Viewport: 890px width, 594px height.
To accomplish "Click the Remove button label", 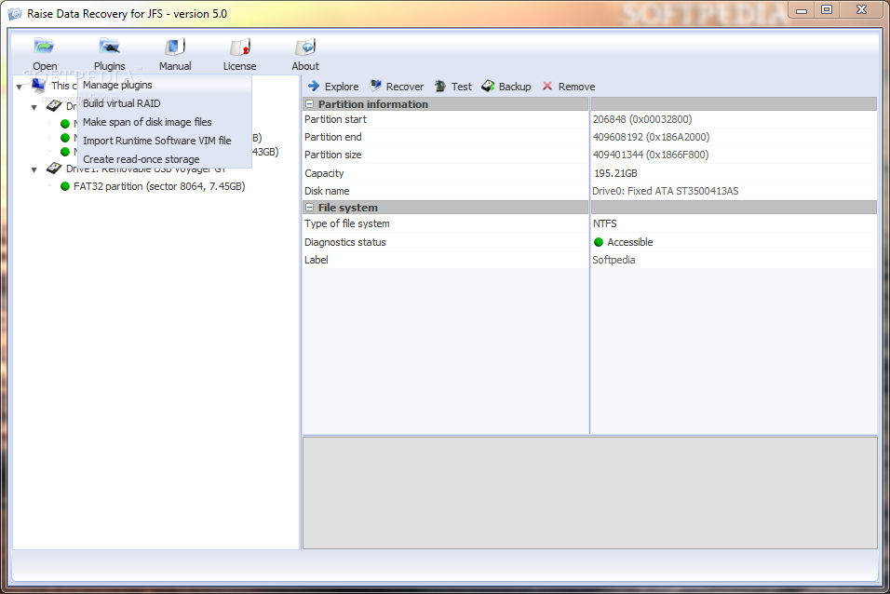I will click(576, 87).
